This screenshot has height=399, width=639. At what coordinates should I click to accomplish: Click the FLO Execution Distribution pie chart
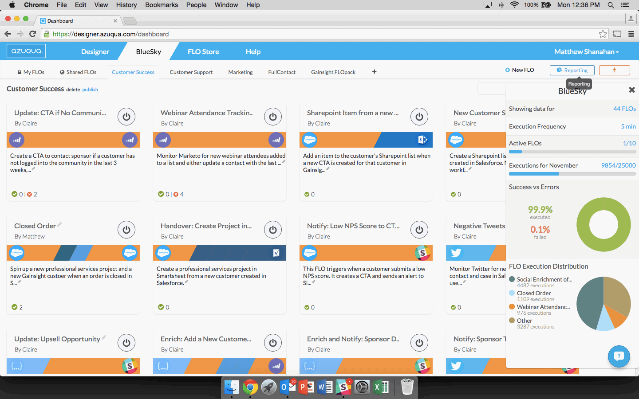(603, 304)
